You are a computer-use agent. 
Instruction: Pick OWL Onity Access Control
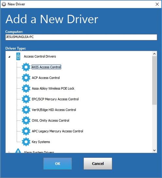point(50,120)
